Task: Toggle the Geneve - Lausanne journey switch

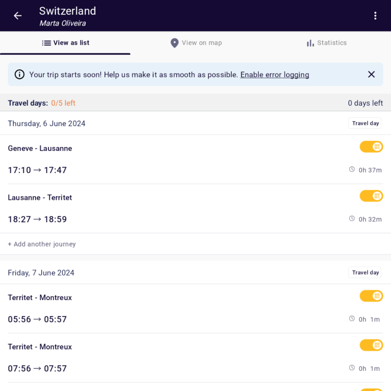Action: 371,147
